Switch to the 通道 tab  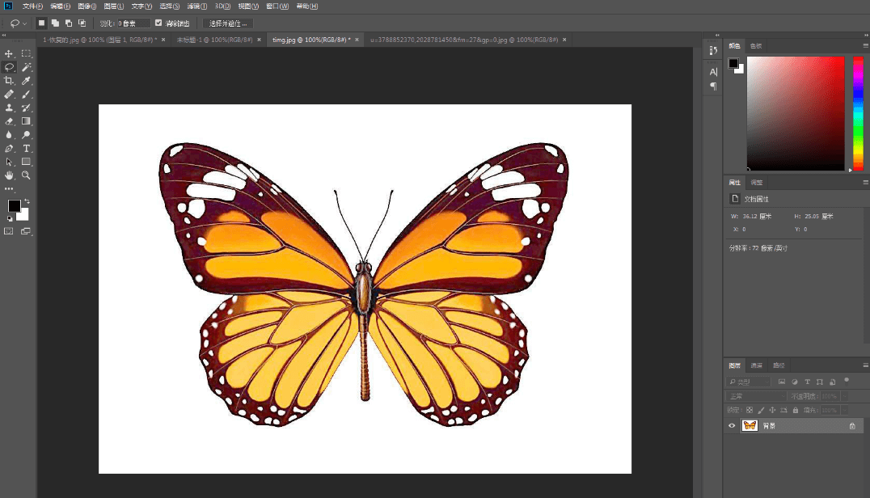pos(756,365)
